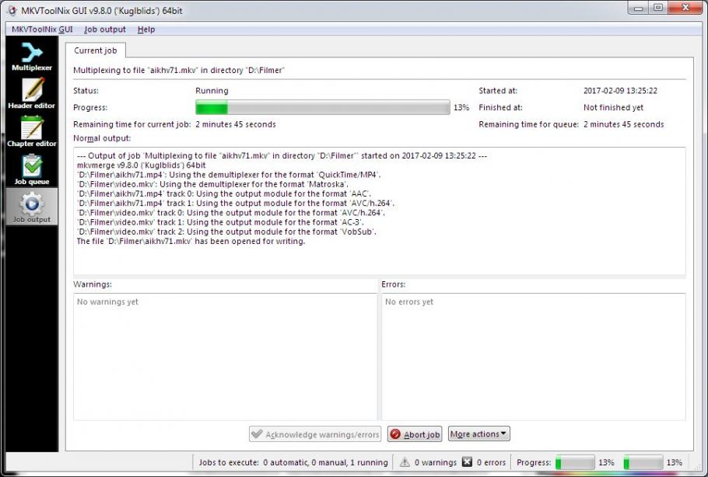Open the Multiplexer tool

[32, 57]
